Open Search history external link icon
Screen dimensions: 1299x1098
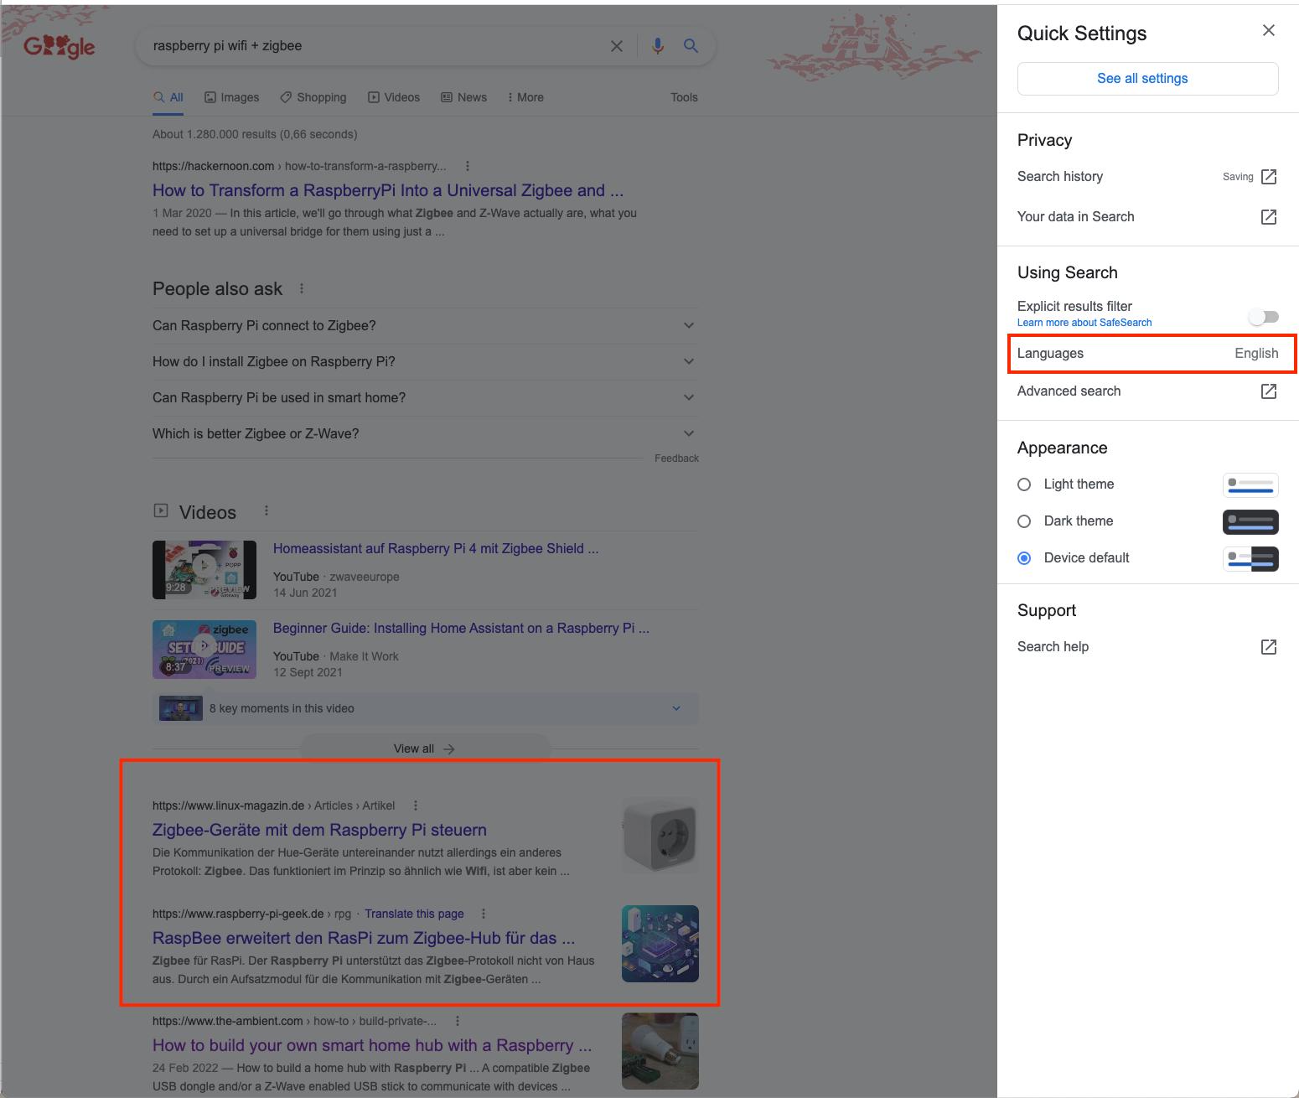click(x=1269, y=177)
